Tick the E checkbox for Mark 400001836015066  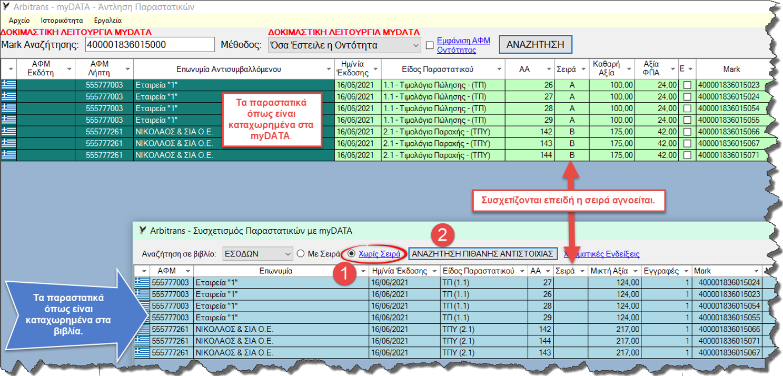tap(688, 131)
